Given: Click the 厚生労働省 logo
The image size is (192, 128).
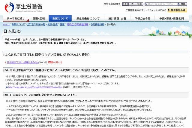Looking at the screenshot, I should point(20,7).
